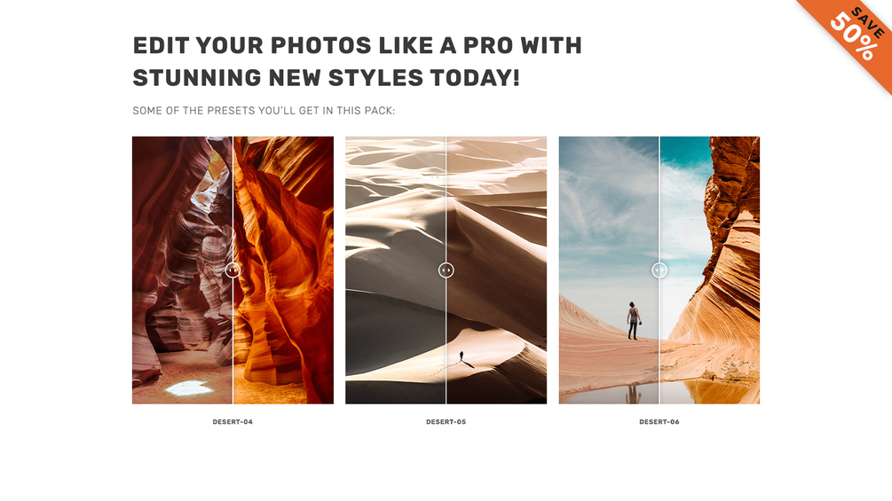The image size is (892, 501).
Task: Click the DESERT-06 preset label
Action: click(659, 421)
